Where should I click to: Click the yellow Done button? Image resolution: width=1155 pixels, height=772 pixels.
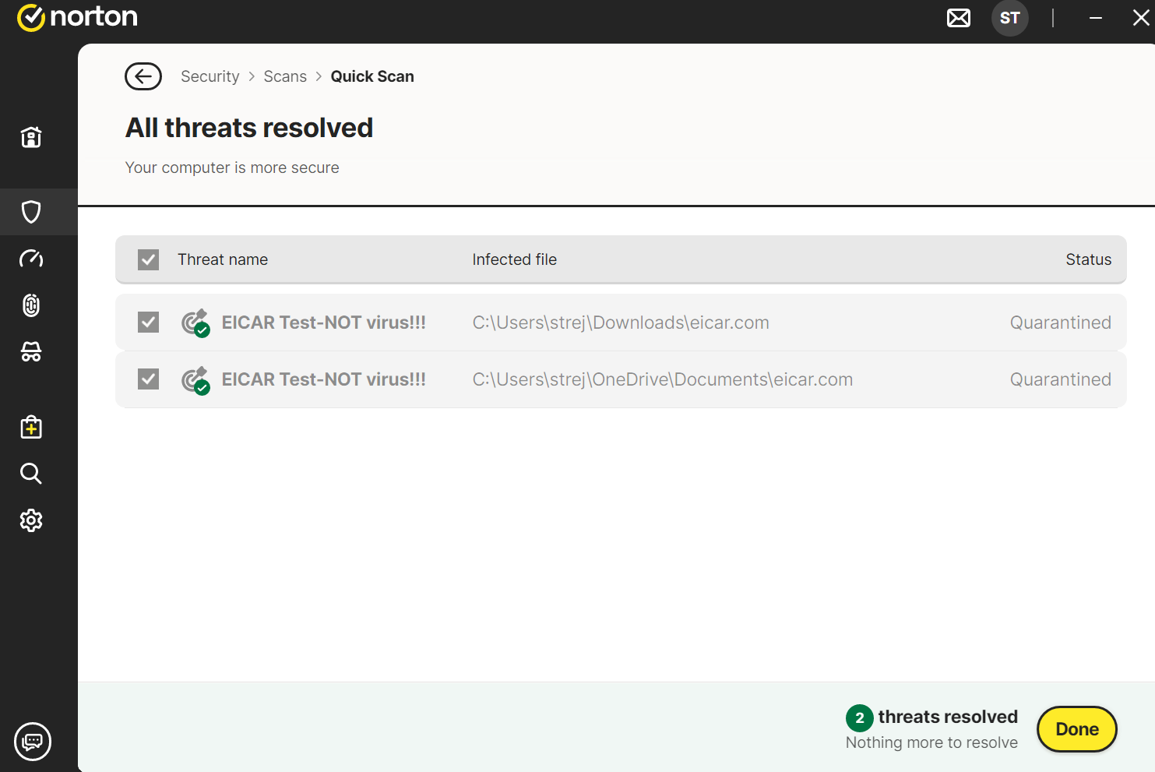1077,729
